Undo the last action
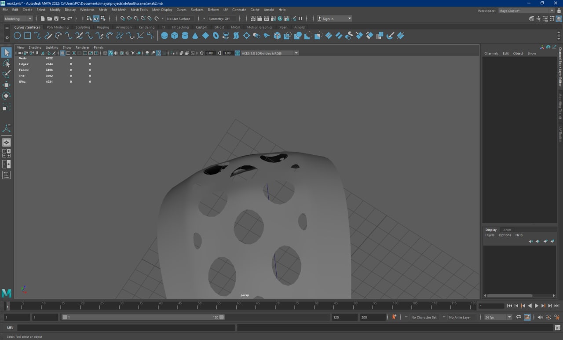Screen dimensions: 563x340 (x=63, y=18)
